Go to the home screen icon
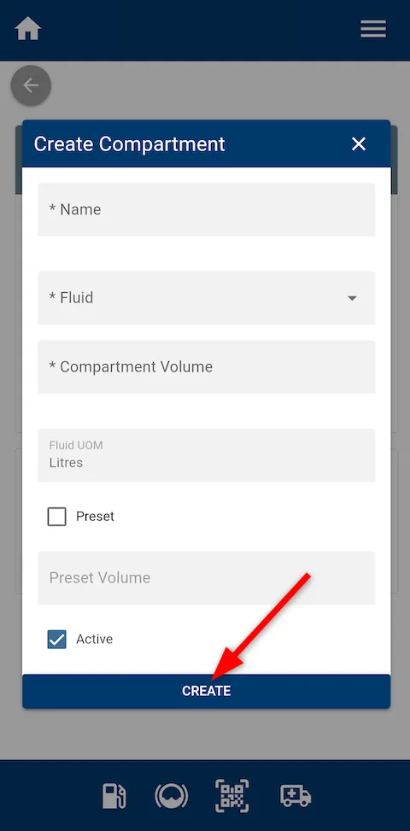The image size is (410, 831). point(28,29)
